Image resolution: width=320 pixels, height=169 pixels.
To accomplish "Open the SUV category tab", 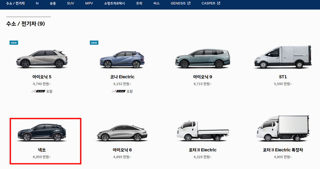I will pos(71,3).
